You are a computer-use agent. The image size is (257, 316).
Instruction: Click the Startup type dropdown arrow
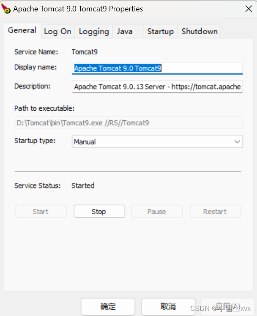point(237,142)
